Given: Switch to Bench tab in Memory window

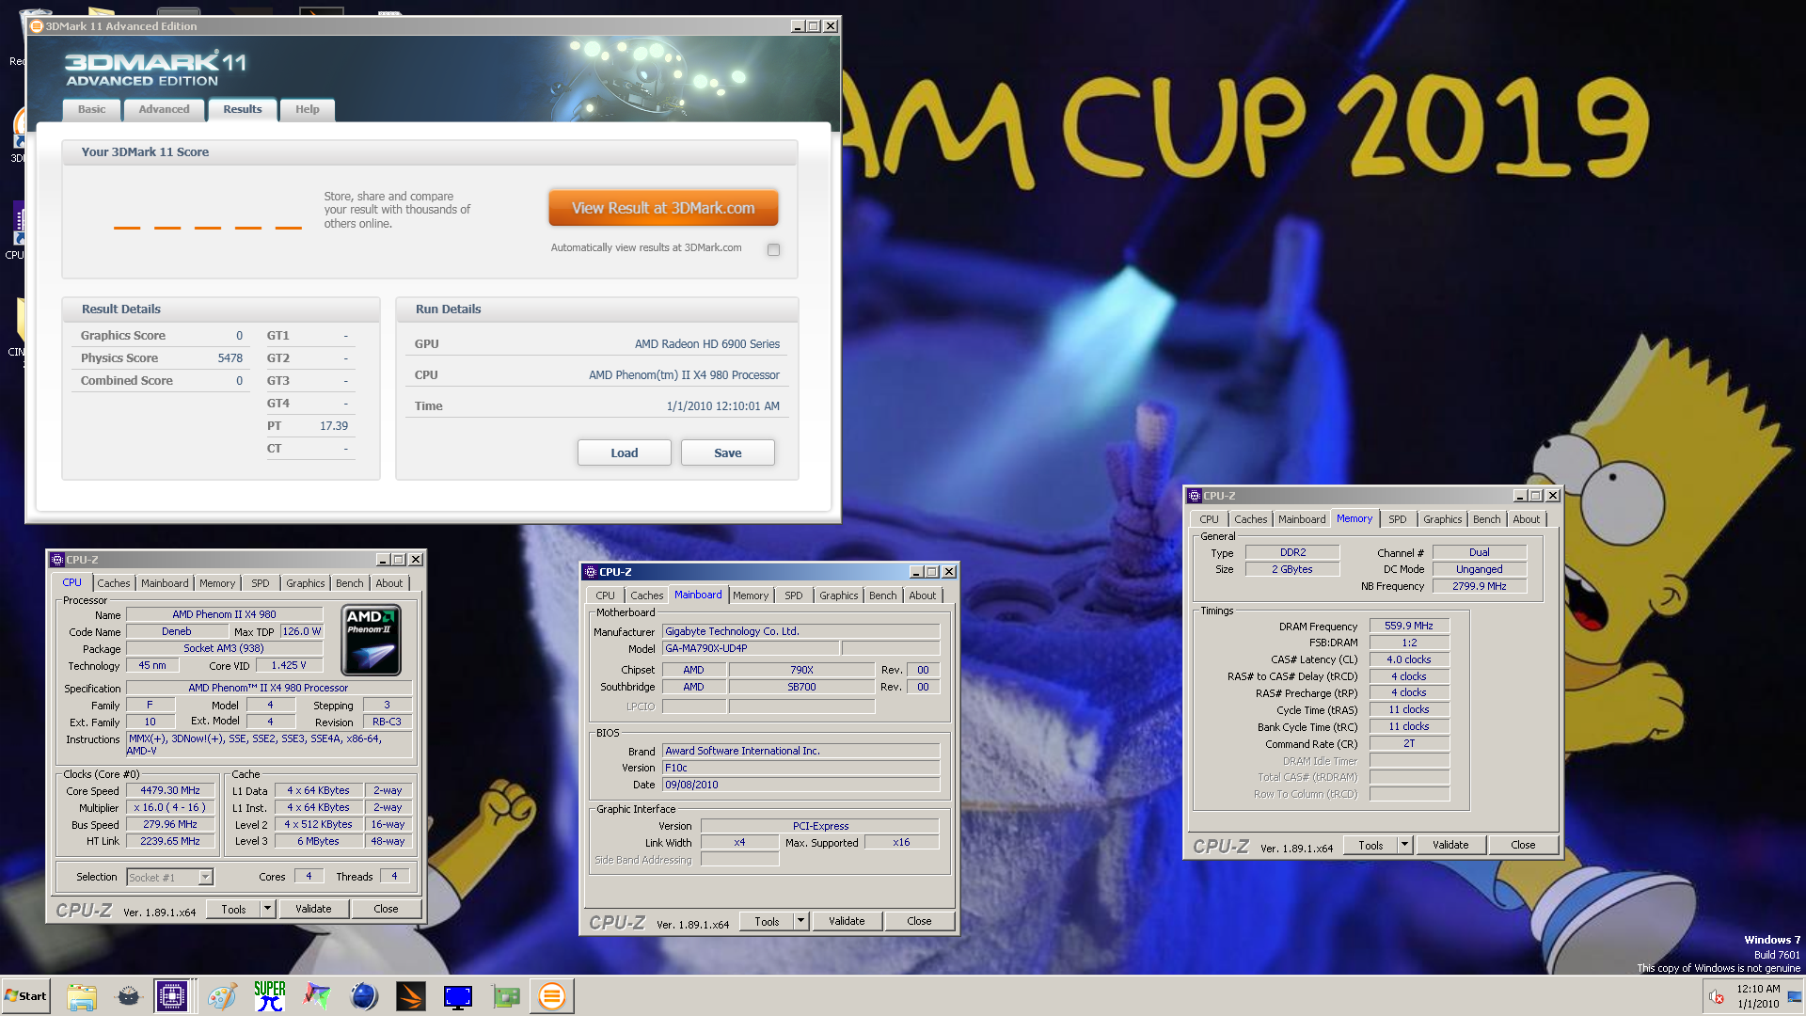Looking at the screenshot, I should point(1486,519).
